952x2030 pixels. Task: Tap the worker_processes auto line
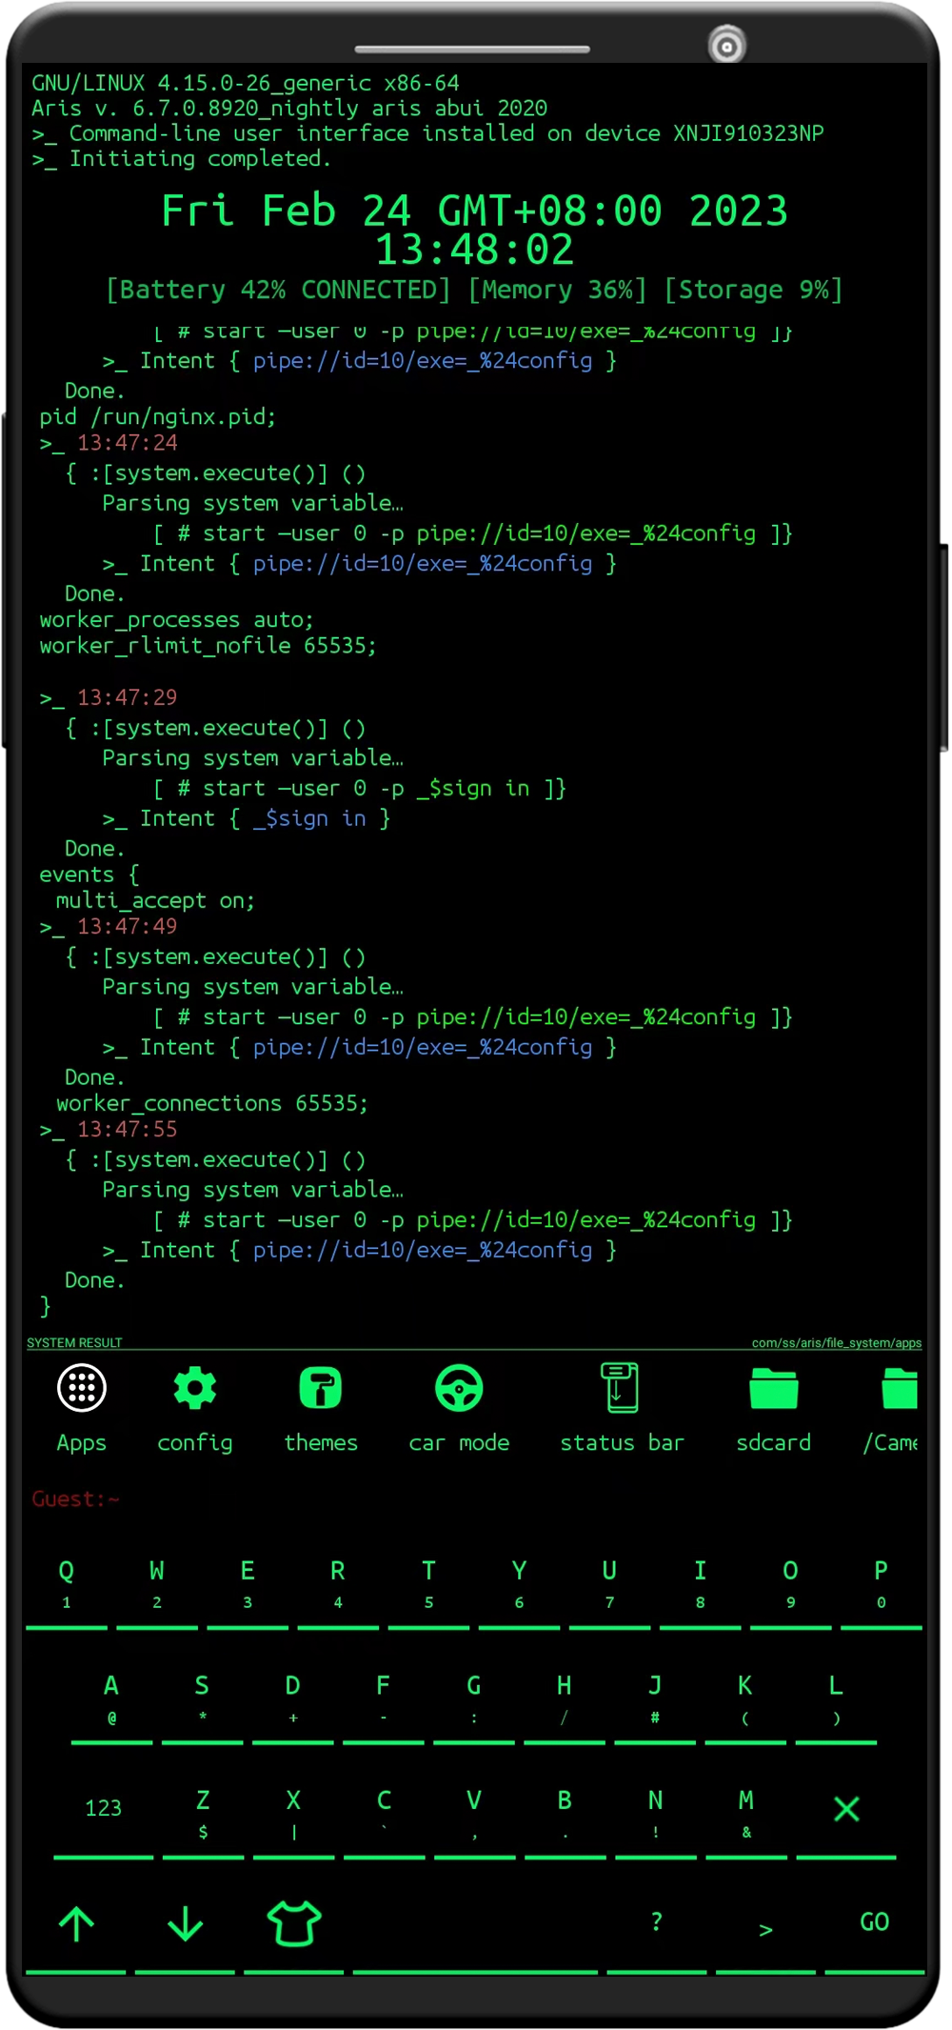[x=176, y=620]
